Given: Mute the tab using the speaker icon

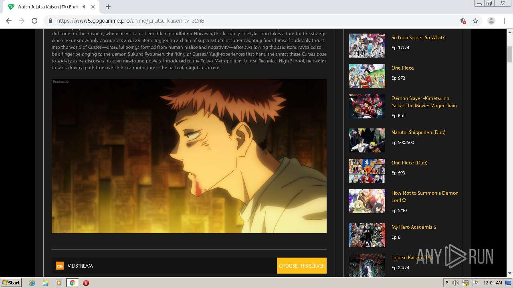Looking at the screenshot, I should (84, 7).
